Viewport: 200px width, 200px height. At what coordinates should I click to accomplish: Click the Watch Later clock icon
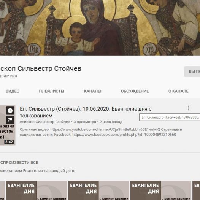(10, 111)
